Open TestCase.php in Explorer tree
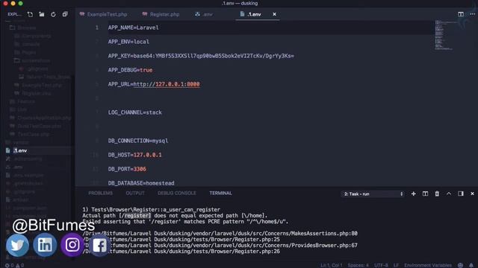 tap(34, 134)
